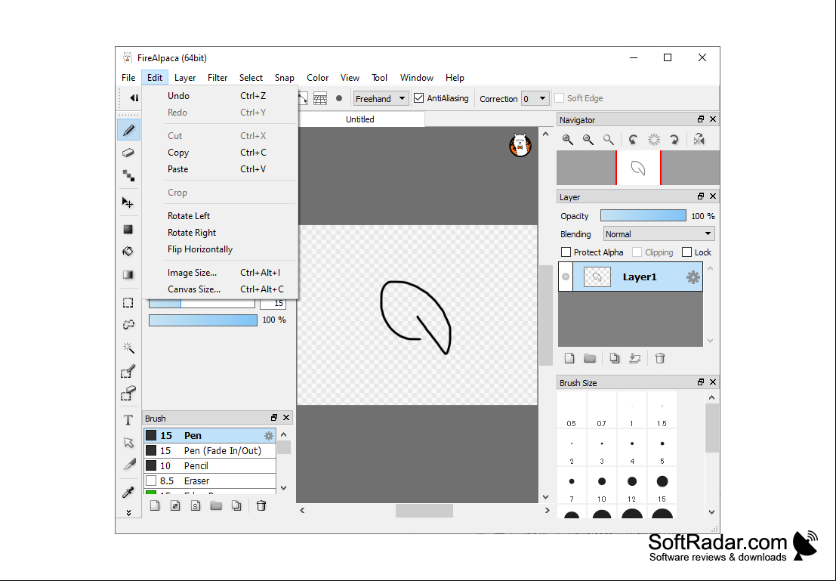This screenshot has height=581, width=836.
Task: Zoom out using Navigator magnifier minus
Action: tap(588, 140)
